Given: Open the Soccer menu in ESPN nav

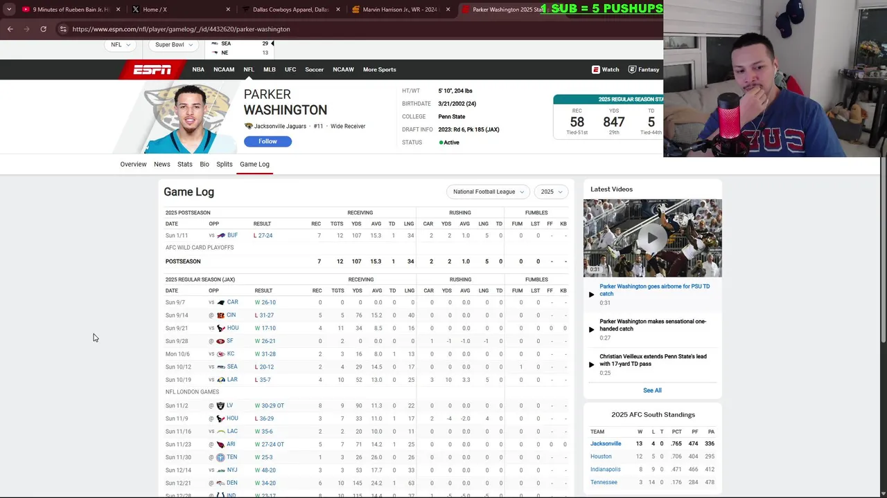Looking at the screenshot, I should click(x=314, y=69).
